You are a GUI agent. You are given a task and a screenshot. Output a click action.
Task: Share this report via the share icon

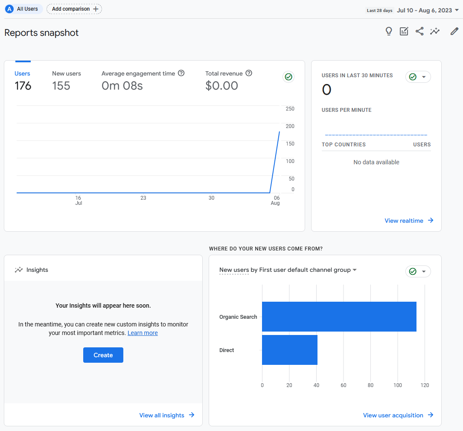click(x=419, y=31)
